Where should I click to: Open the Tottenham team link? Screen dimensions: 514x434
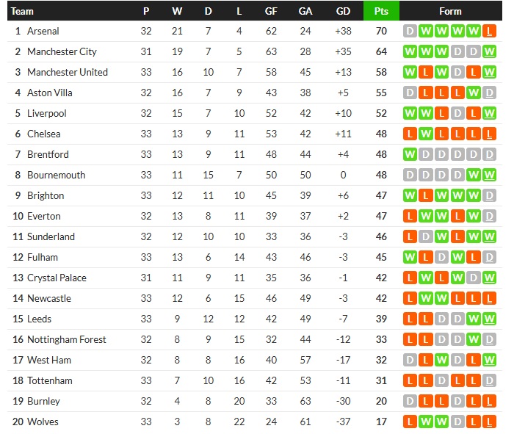[50, 381]
